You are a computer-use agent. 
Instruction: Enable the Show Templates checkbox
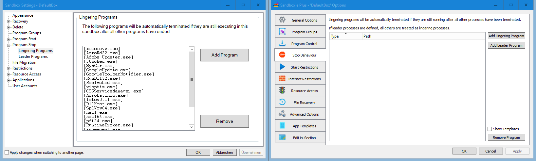point(490,129)
